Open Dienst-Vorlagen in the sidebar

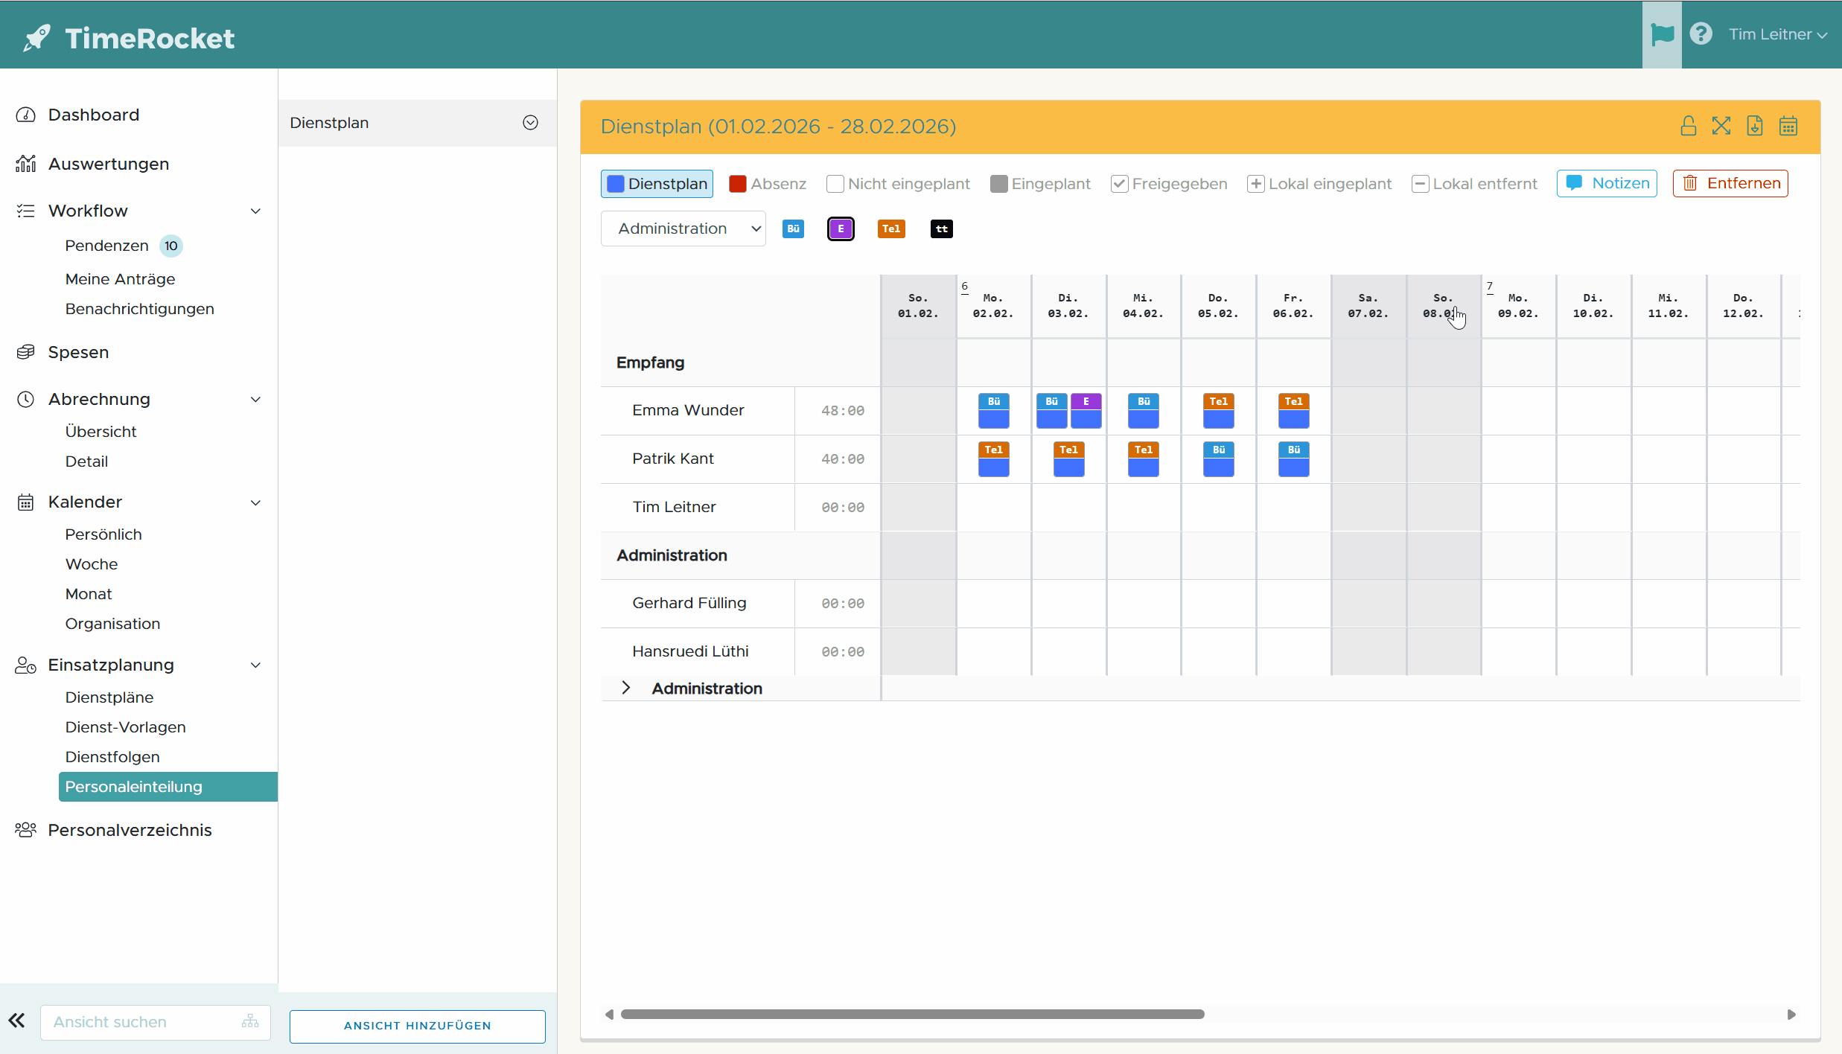click(x=125, y=726)
